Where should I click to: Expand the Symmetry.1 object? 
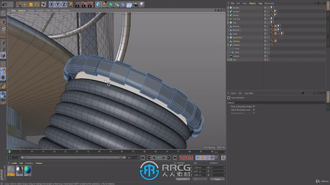point(228,38)
